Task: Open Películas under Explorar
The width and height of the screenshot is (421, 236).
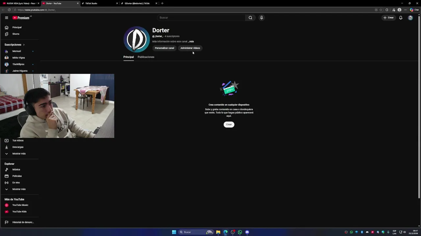Action: (20, 176)
